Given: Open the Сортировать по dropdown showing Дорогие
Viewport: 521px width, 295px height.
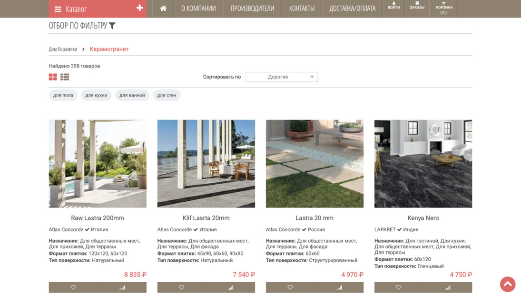Looking at the screenshot, I should click(x=281, y=77).
